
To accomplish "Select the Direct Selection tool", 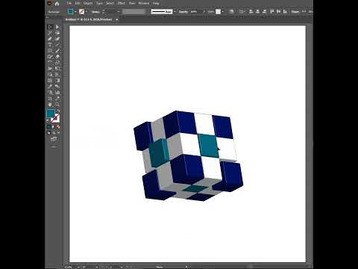I will 57,27.
